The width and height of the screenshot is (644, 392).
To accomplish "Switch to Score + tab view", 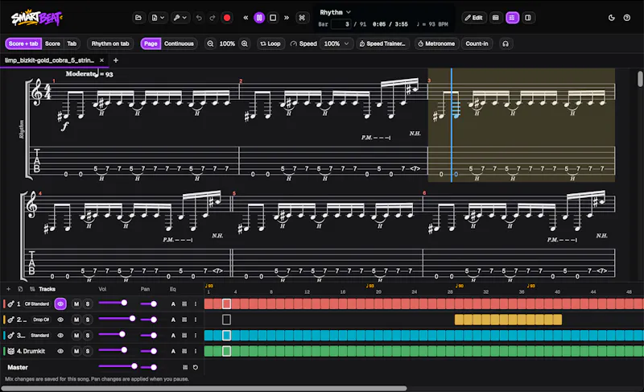I will [23, 43].
